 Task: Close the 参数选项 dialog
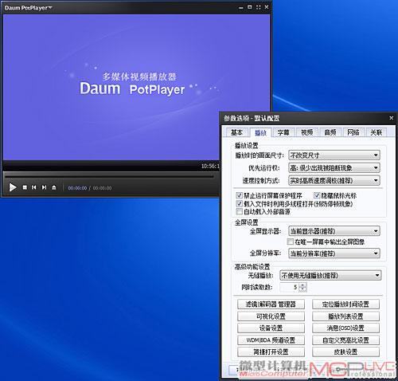point(391,118)
